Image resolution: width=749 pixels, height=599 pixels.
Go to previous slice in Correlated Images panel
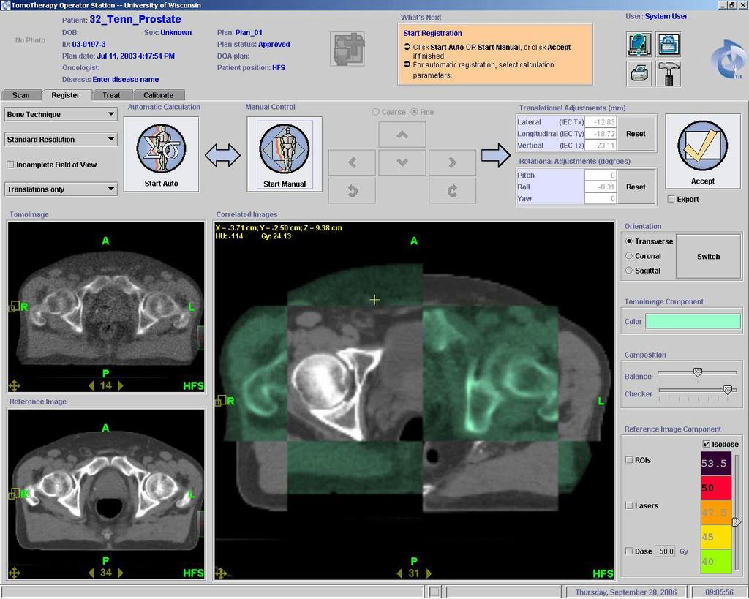tap(399, 573)
